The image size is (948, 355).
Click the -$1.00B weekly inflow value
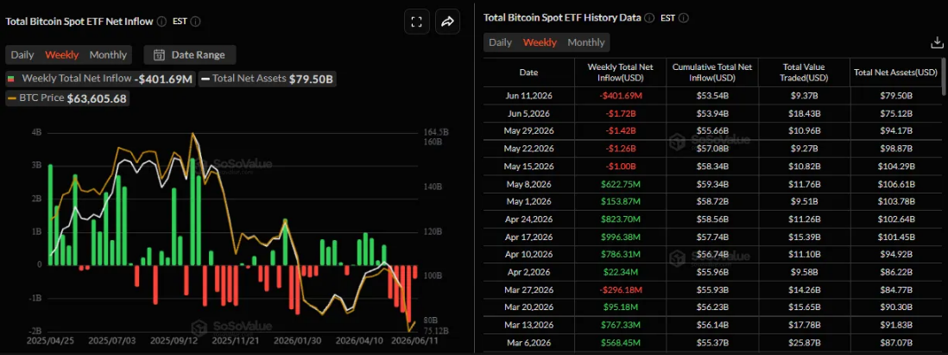pos(620,166)
